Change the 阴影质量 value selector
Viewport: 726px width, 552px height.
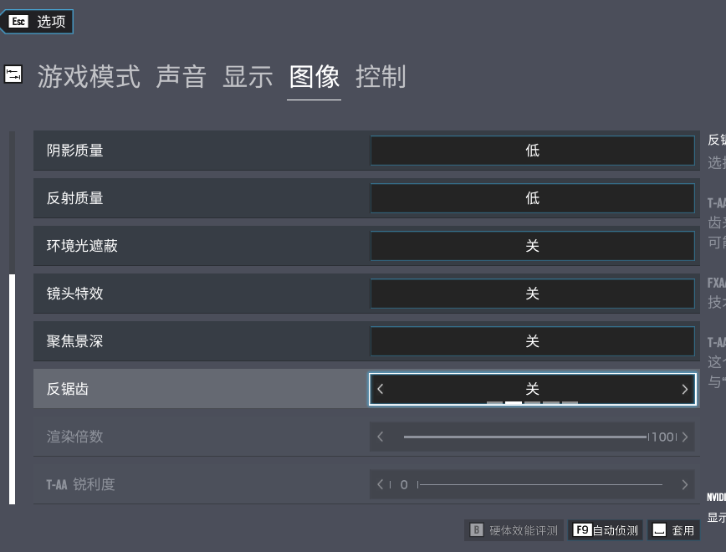pyautogui.click(x=532, y=151)
